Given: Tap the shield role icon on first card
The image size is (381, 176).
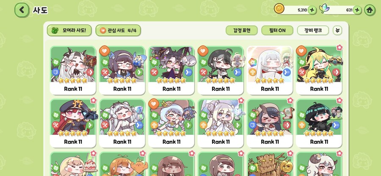Looking at the screenshot, I should pyautogui.click(x=55, y=72).
